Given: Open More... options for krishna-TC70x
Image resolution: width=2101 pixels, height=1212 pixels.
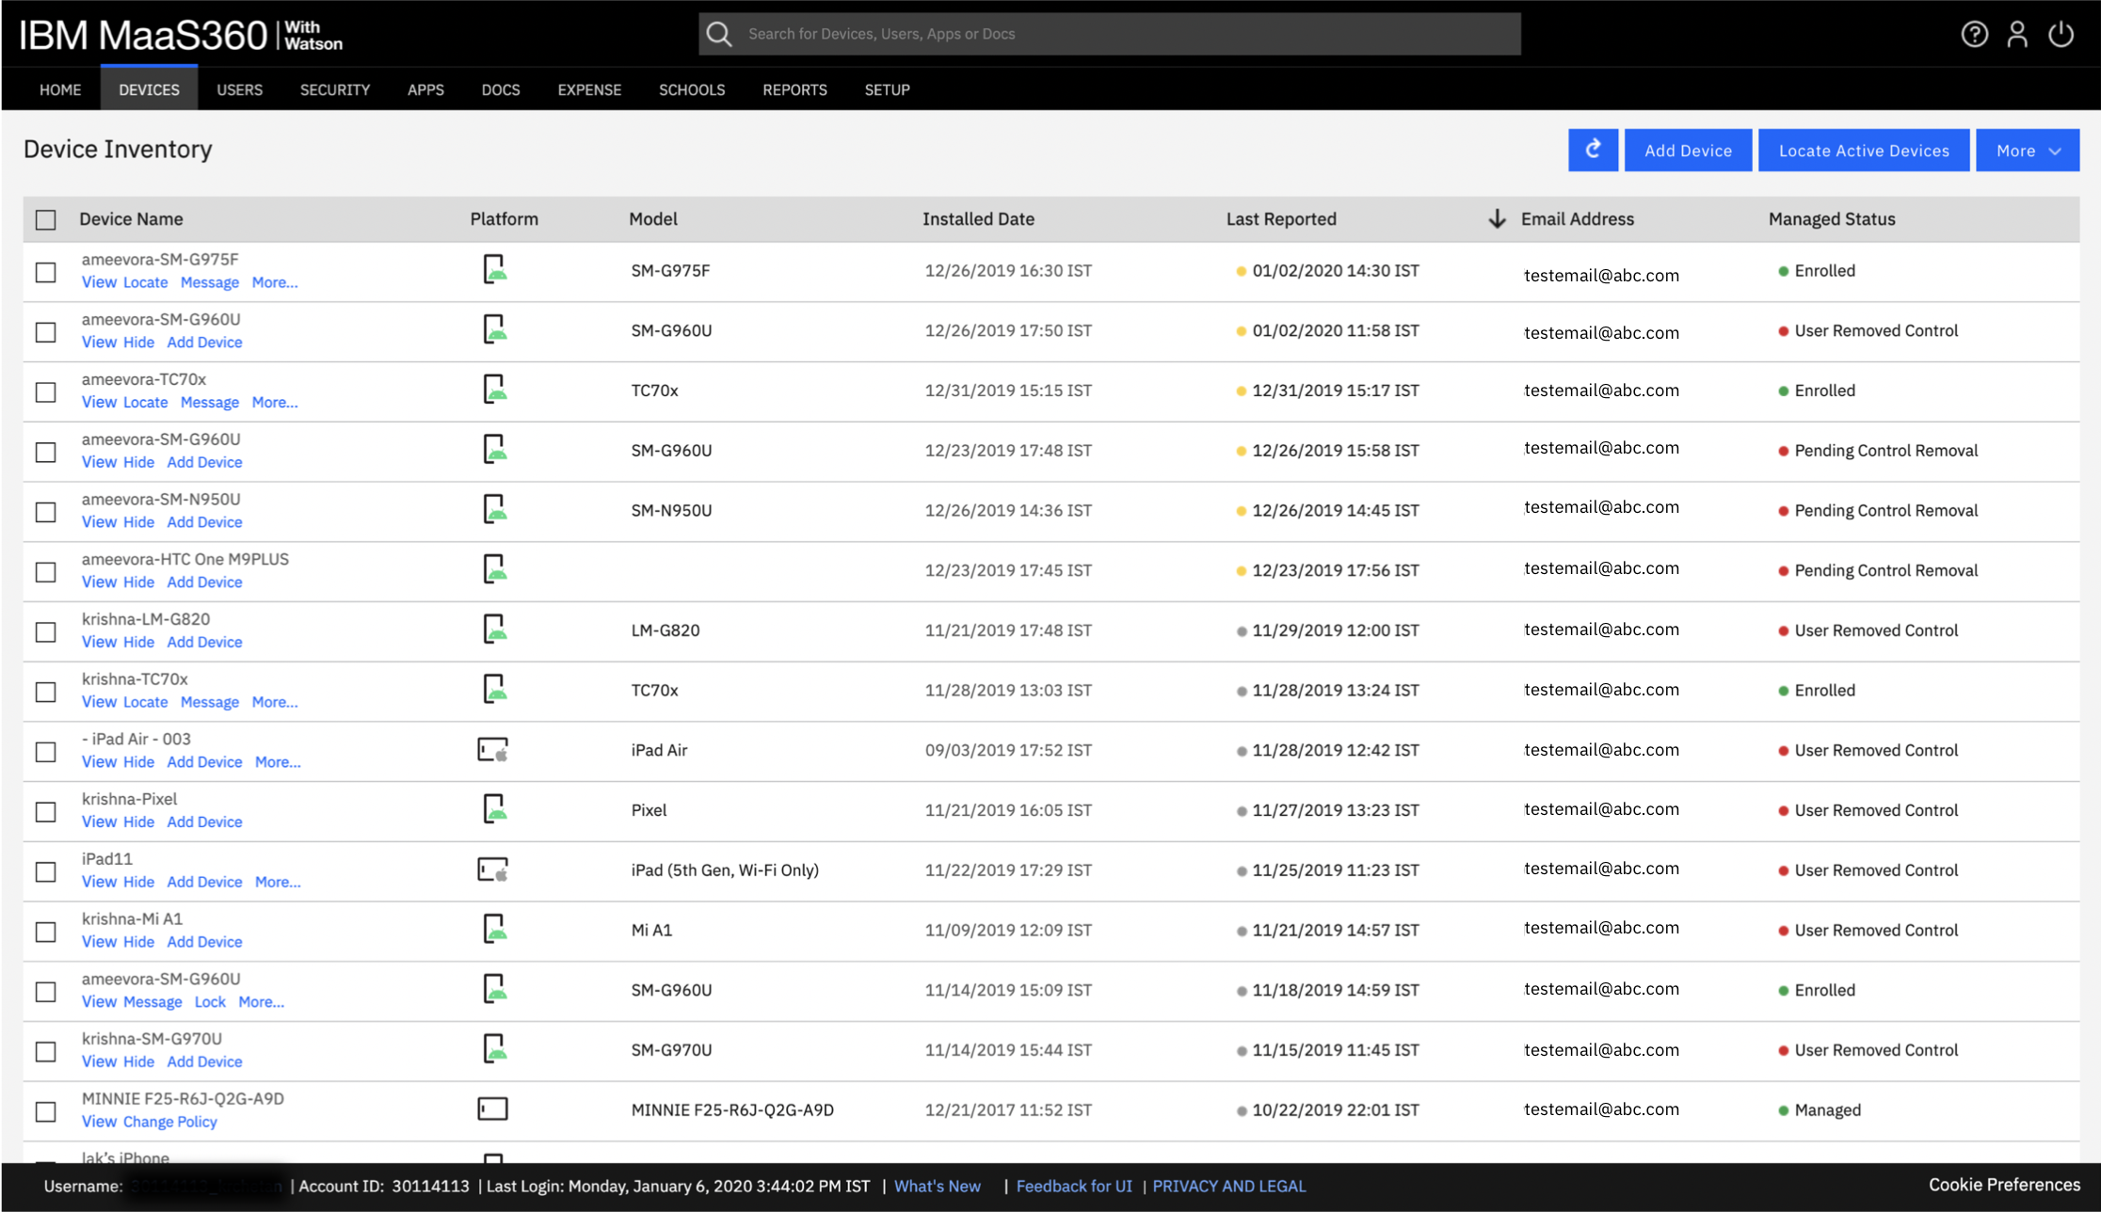Looking at the screenshot, I should coord(275,702).
